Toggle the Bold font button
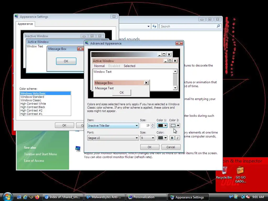This screenshot has width=268, height=201. pos(172,138)
